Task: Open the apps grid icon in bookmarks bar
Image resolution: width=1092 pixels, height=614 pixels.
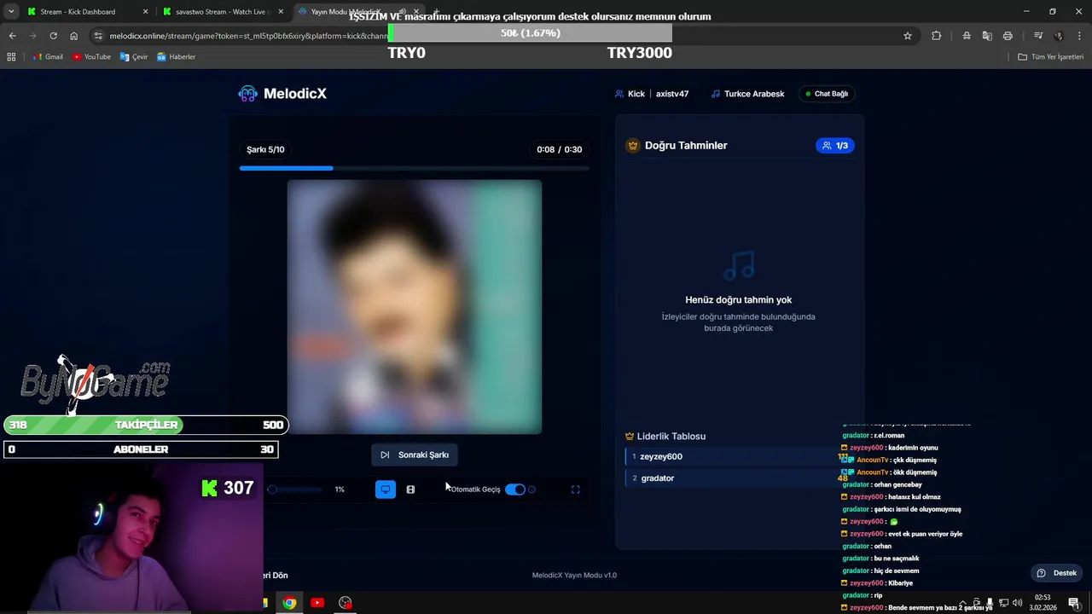Action: pos(11,57)
